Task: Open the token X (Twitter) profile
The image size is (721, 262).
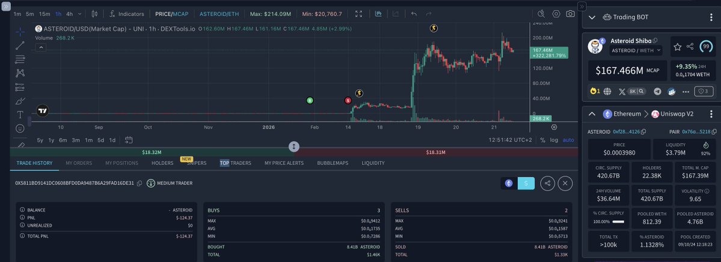Action: tap(622, 91)
